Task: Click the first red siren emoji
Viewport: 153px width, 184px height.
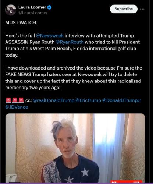Action: tap(8, 100)
